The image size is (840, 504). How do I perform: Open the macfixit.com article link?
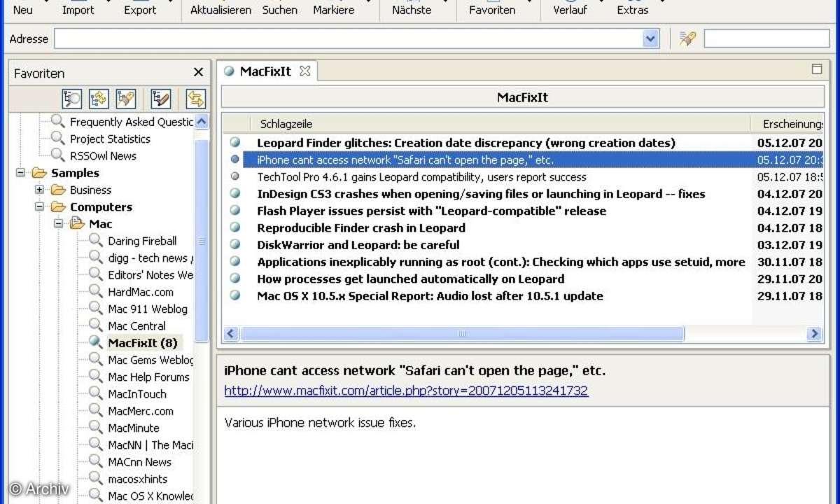click(406, 391)
